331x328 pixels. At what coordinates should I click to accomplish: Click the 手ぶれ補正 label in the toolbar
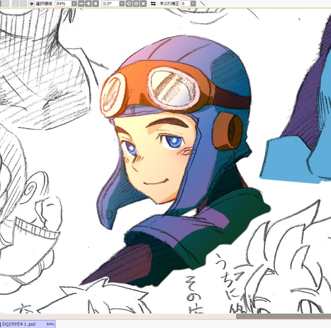pos(170,4)
